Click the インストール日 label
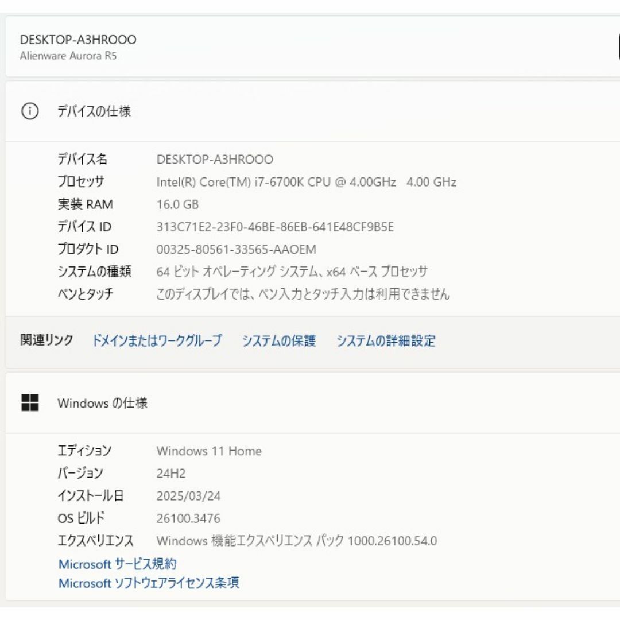The image size is (620, 620). click(x=91, y=495)
